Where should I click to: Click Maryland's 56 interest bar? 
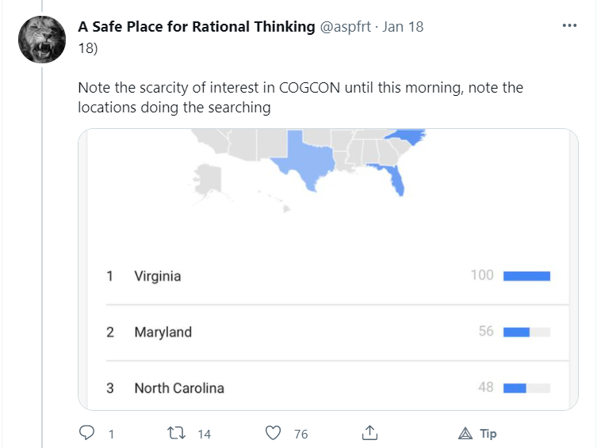click(x=526, y=332)
